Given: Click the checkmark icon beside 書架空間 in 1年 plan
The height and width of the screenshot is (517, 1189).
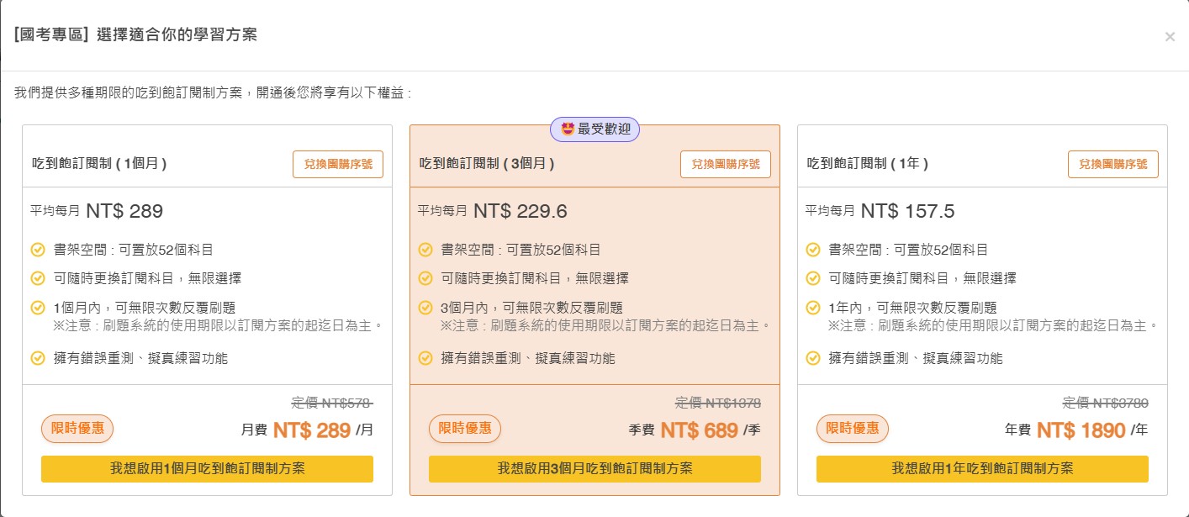Looking at the screenshot, I should pos(811,249).
